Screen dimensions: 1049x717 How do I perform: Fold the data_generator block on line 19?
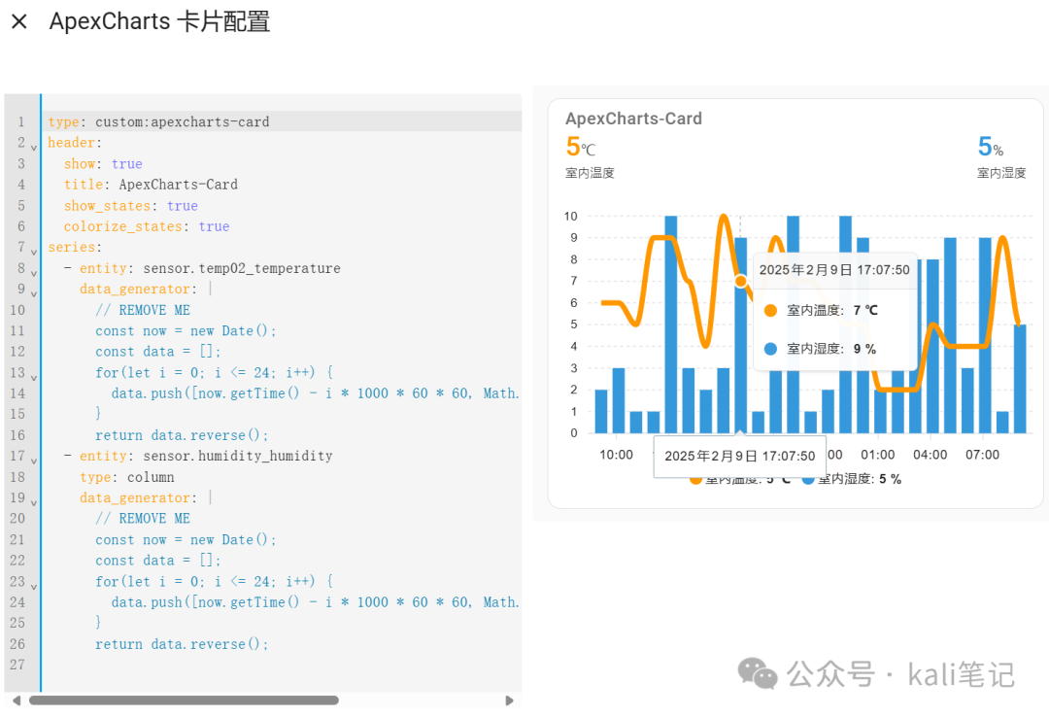coord(33,502)
